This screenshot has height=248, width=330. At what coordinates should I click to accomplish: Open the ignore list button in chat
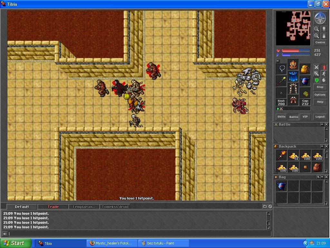pyautogui.click(x=270, y=206)
